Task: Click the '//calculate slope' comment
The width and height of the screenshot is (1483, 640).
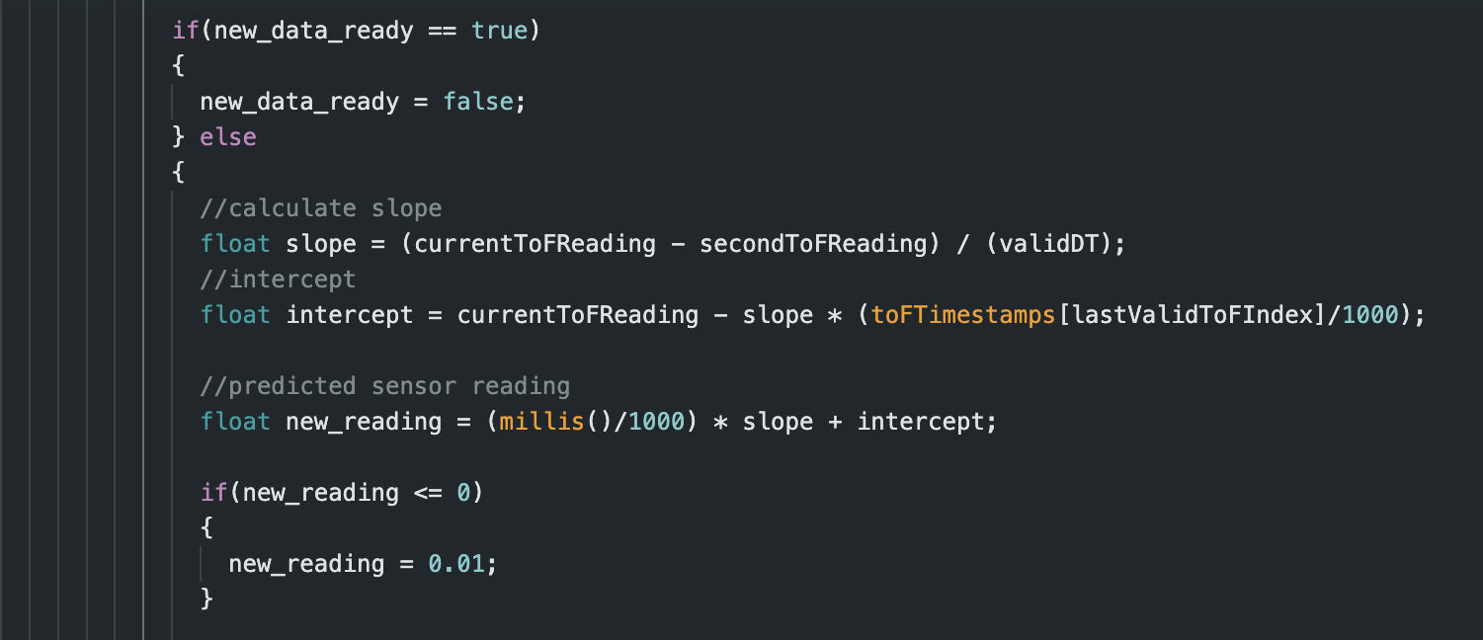Action: coord(320,208)
